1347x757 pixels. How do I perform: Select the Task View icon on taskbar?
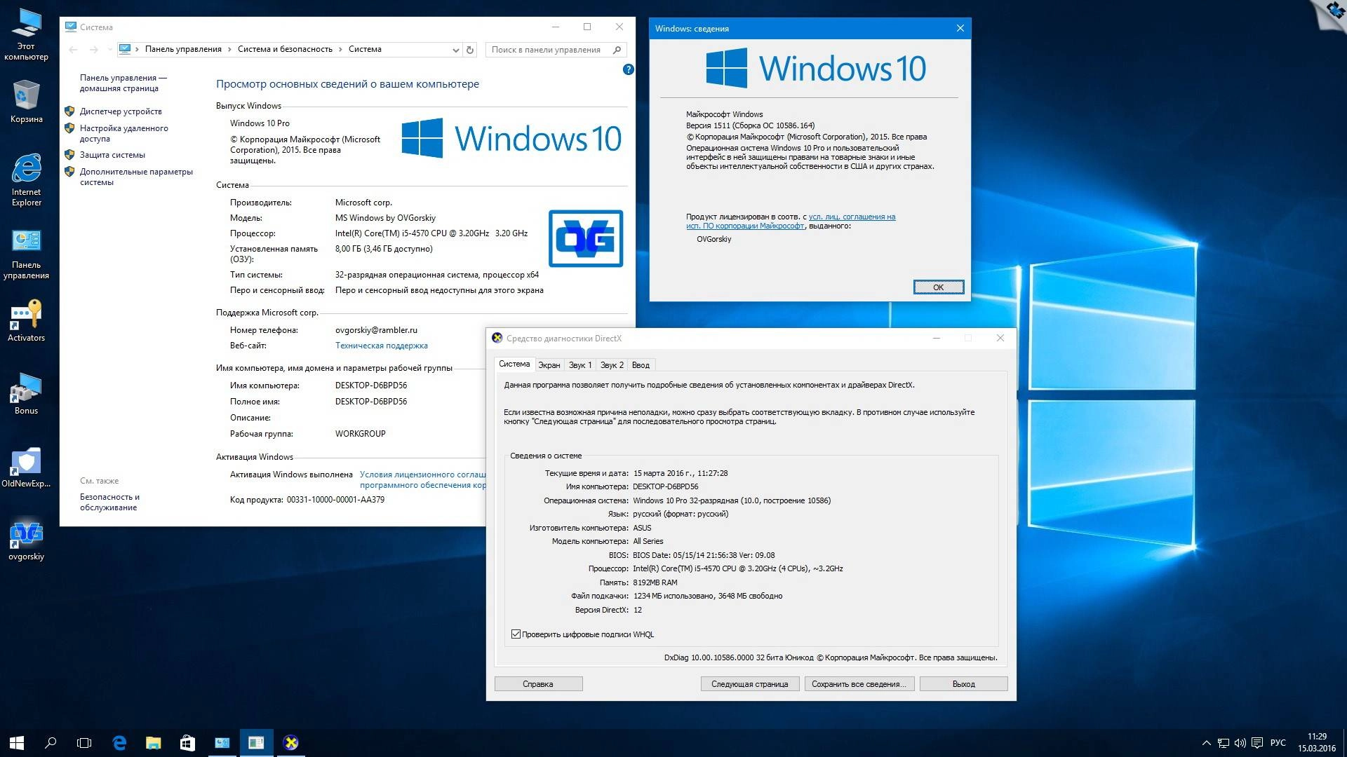84,742
